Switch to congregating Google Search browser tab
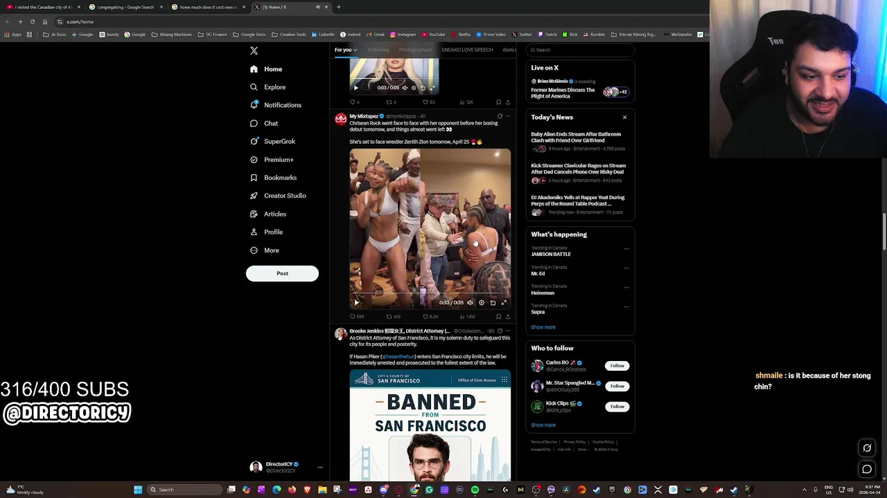The image size is (887, 498). (x=125, y=7)
